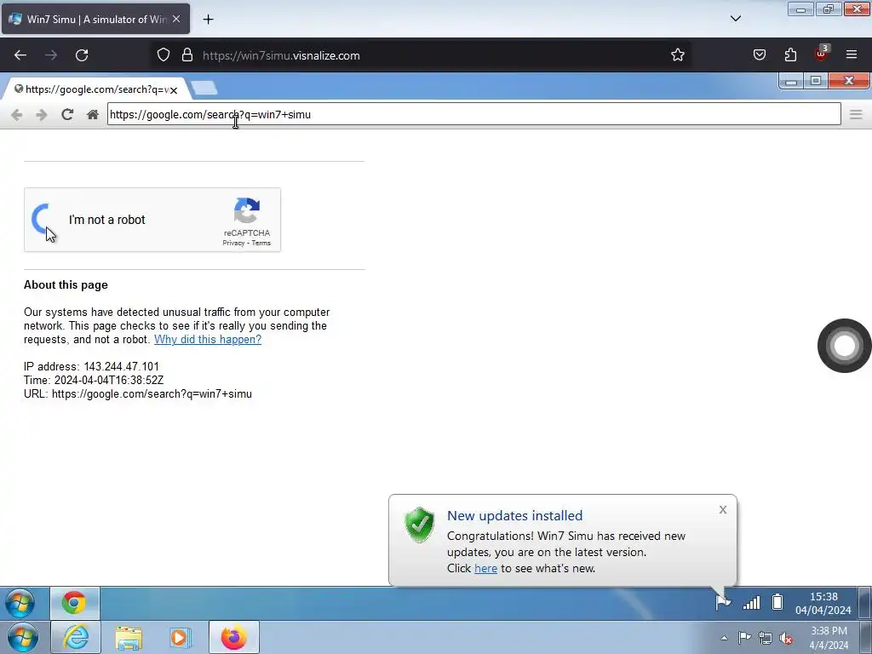Open Firefox hamburger application menu
This screenshot has width=872, height=654.
click(852, 55)
